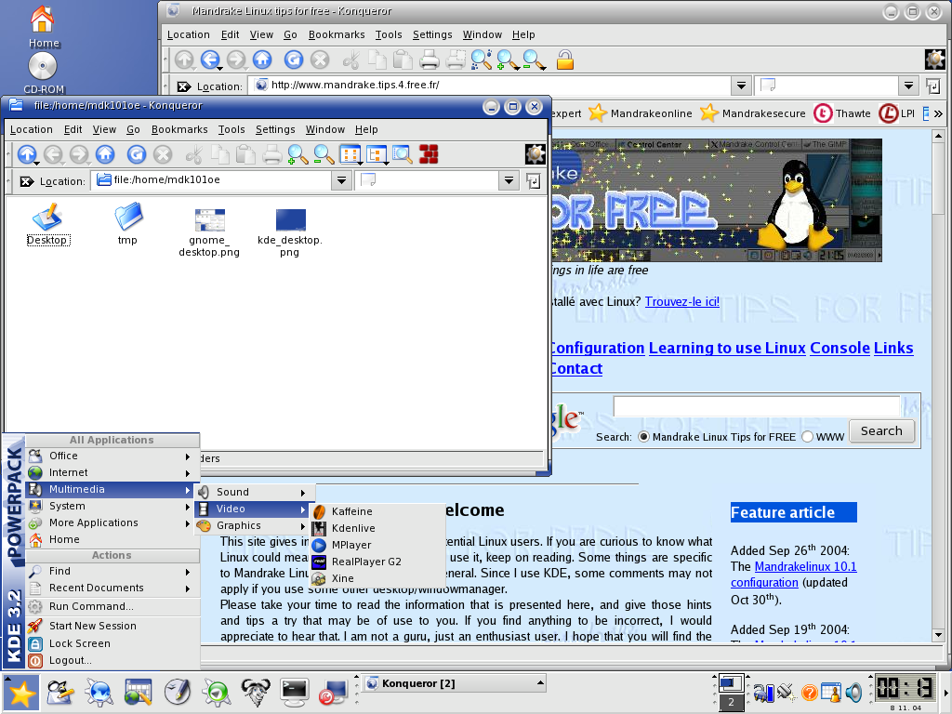Zoom in on file manager icons
This screenshot has width=952, height=714.
pos(297,155)
